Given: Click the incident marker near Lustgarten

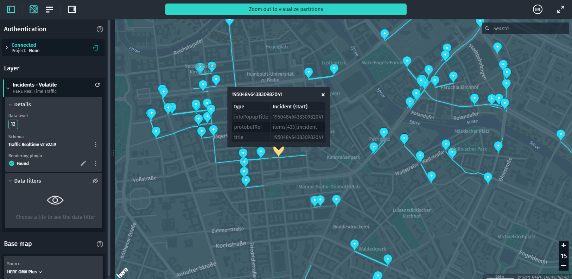Looking at the screenshot, I should [334, 69].
